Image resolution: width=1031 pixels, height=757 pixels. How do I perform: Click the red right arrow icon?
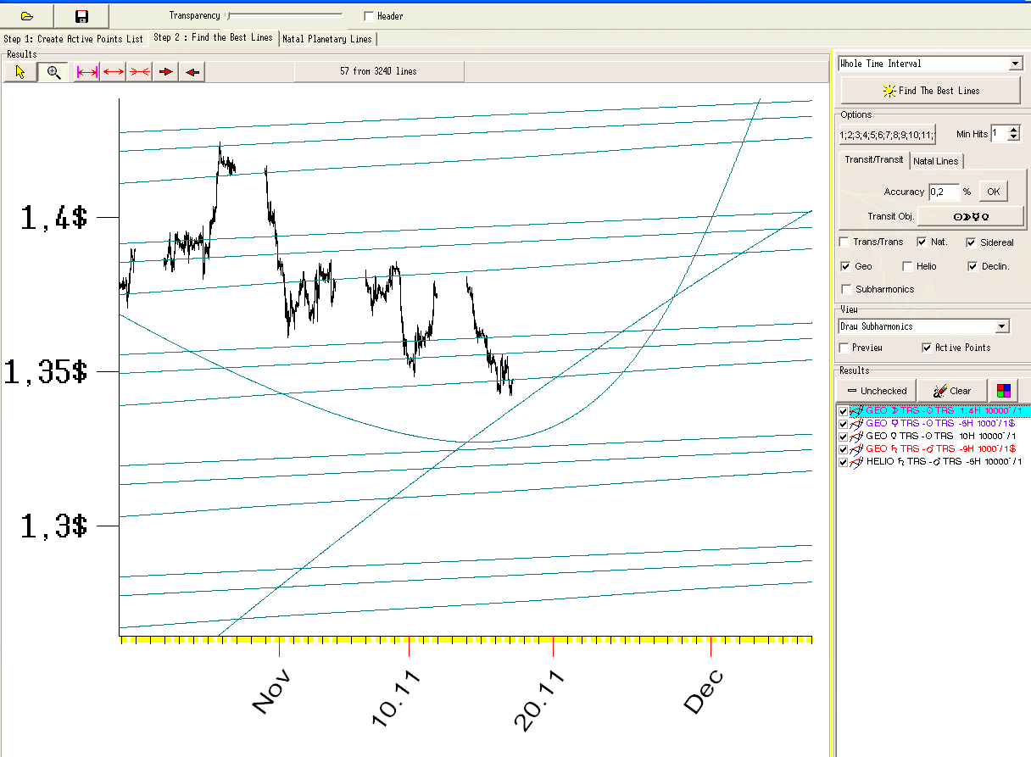[166, 72]
